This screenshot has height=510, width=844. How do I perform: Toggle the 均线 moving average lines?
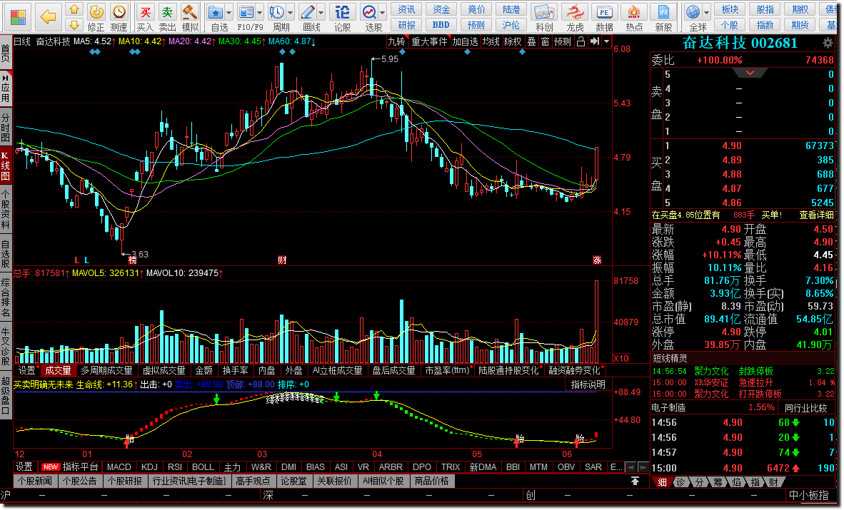pyautogui.click(x=491, y=41)
